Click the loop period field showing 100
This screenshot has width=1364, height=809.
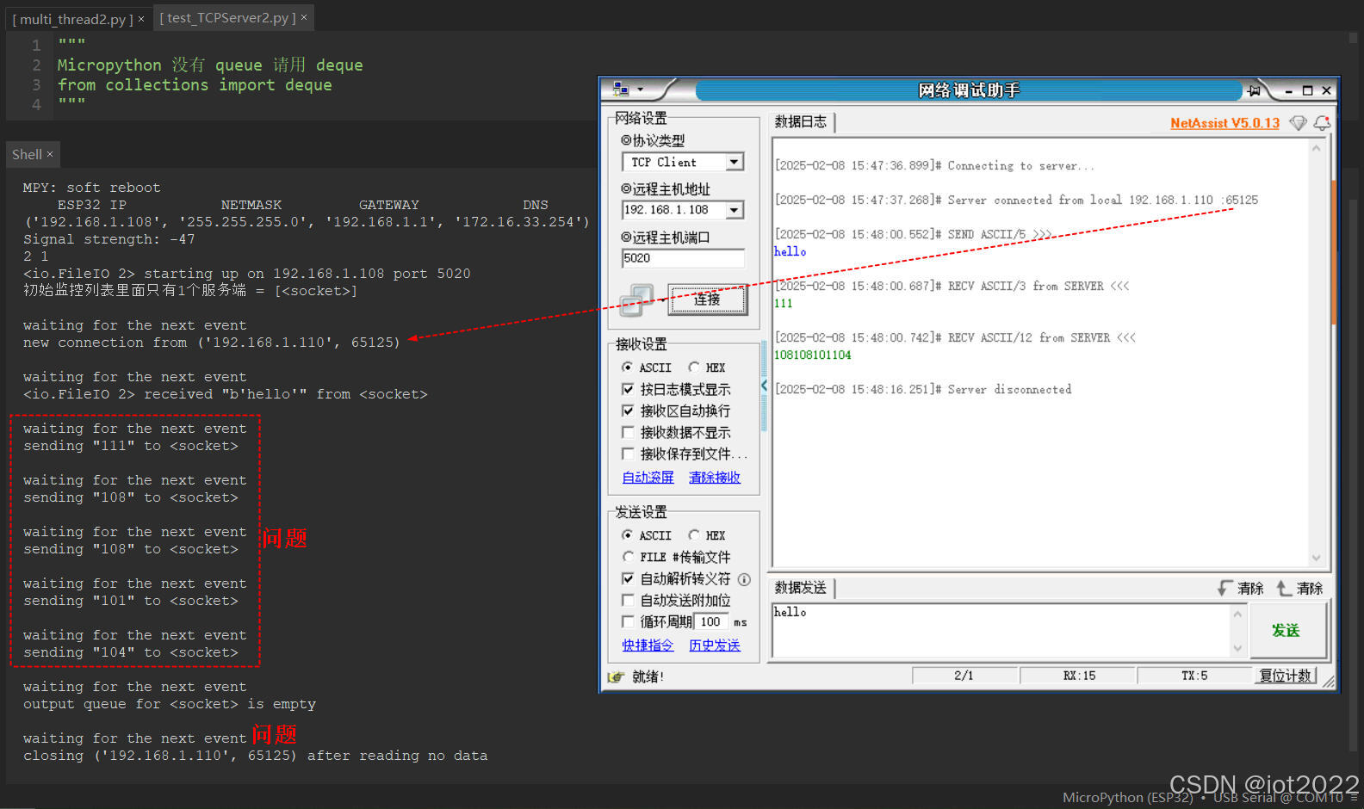click(x=710, y=621)
